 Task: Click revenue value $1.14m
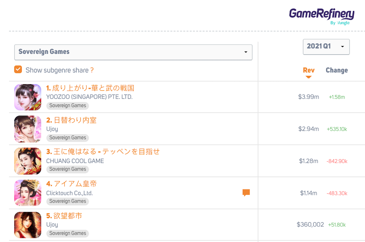pos(308,193)
